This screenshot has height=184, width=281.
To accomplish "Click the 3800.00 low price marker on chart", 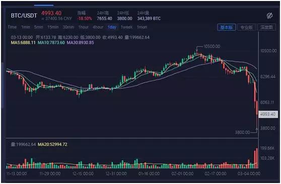I will (x=242, y=132).
